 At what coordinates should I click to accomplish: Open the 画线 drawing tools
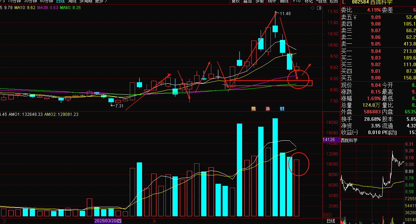point(284,1)
